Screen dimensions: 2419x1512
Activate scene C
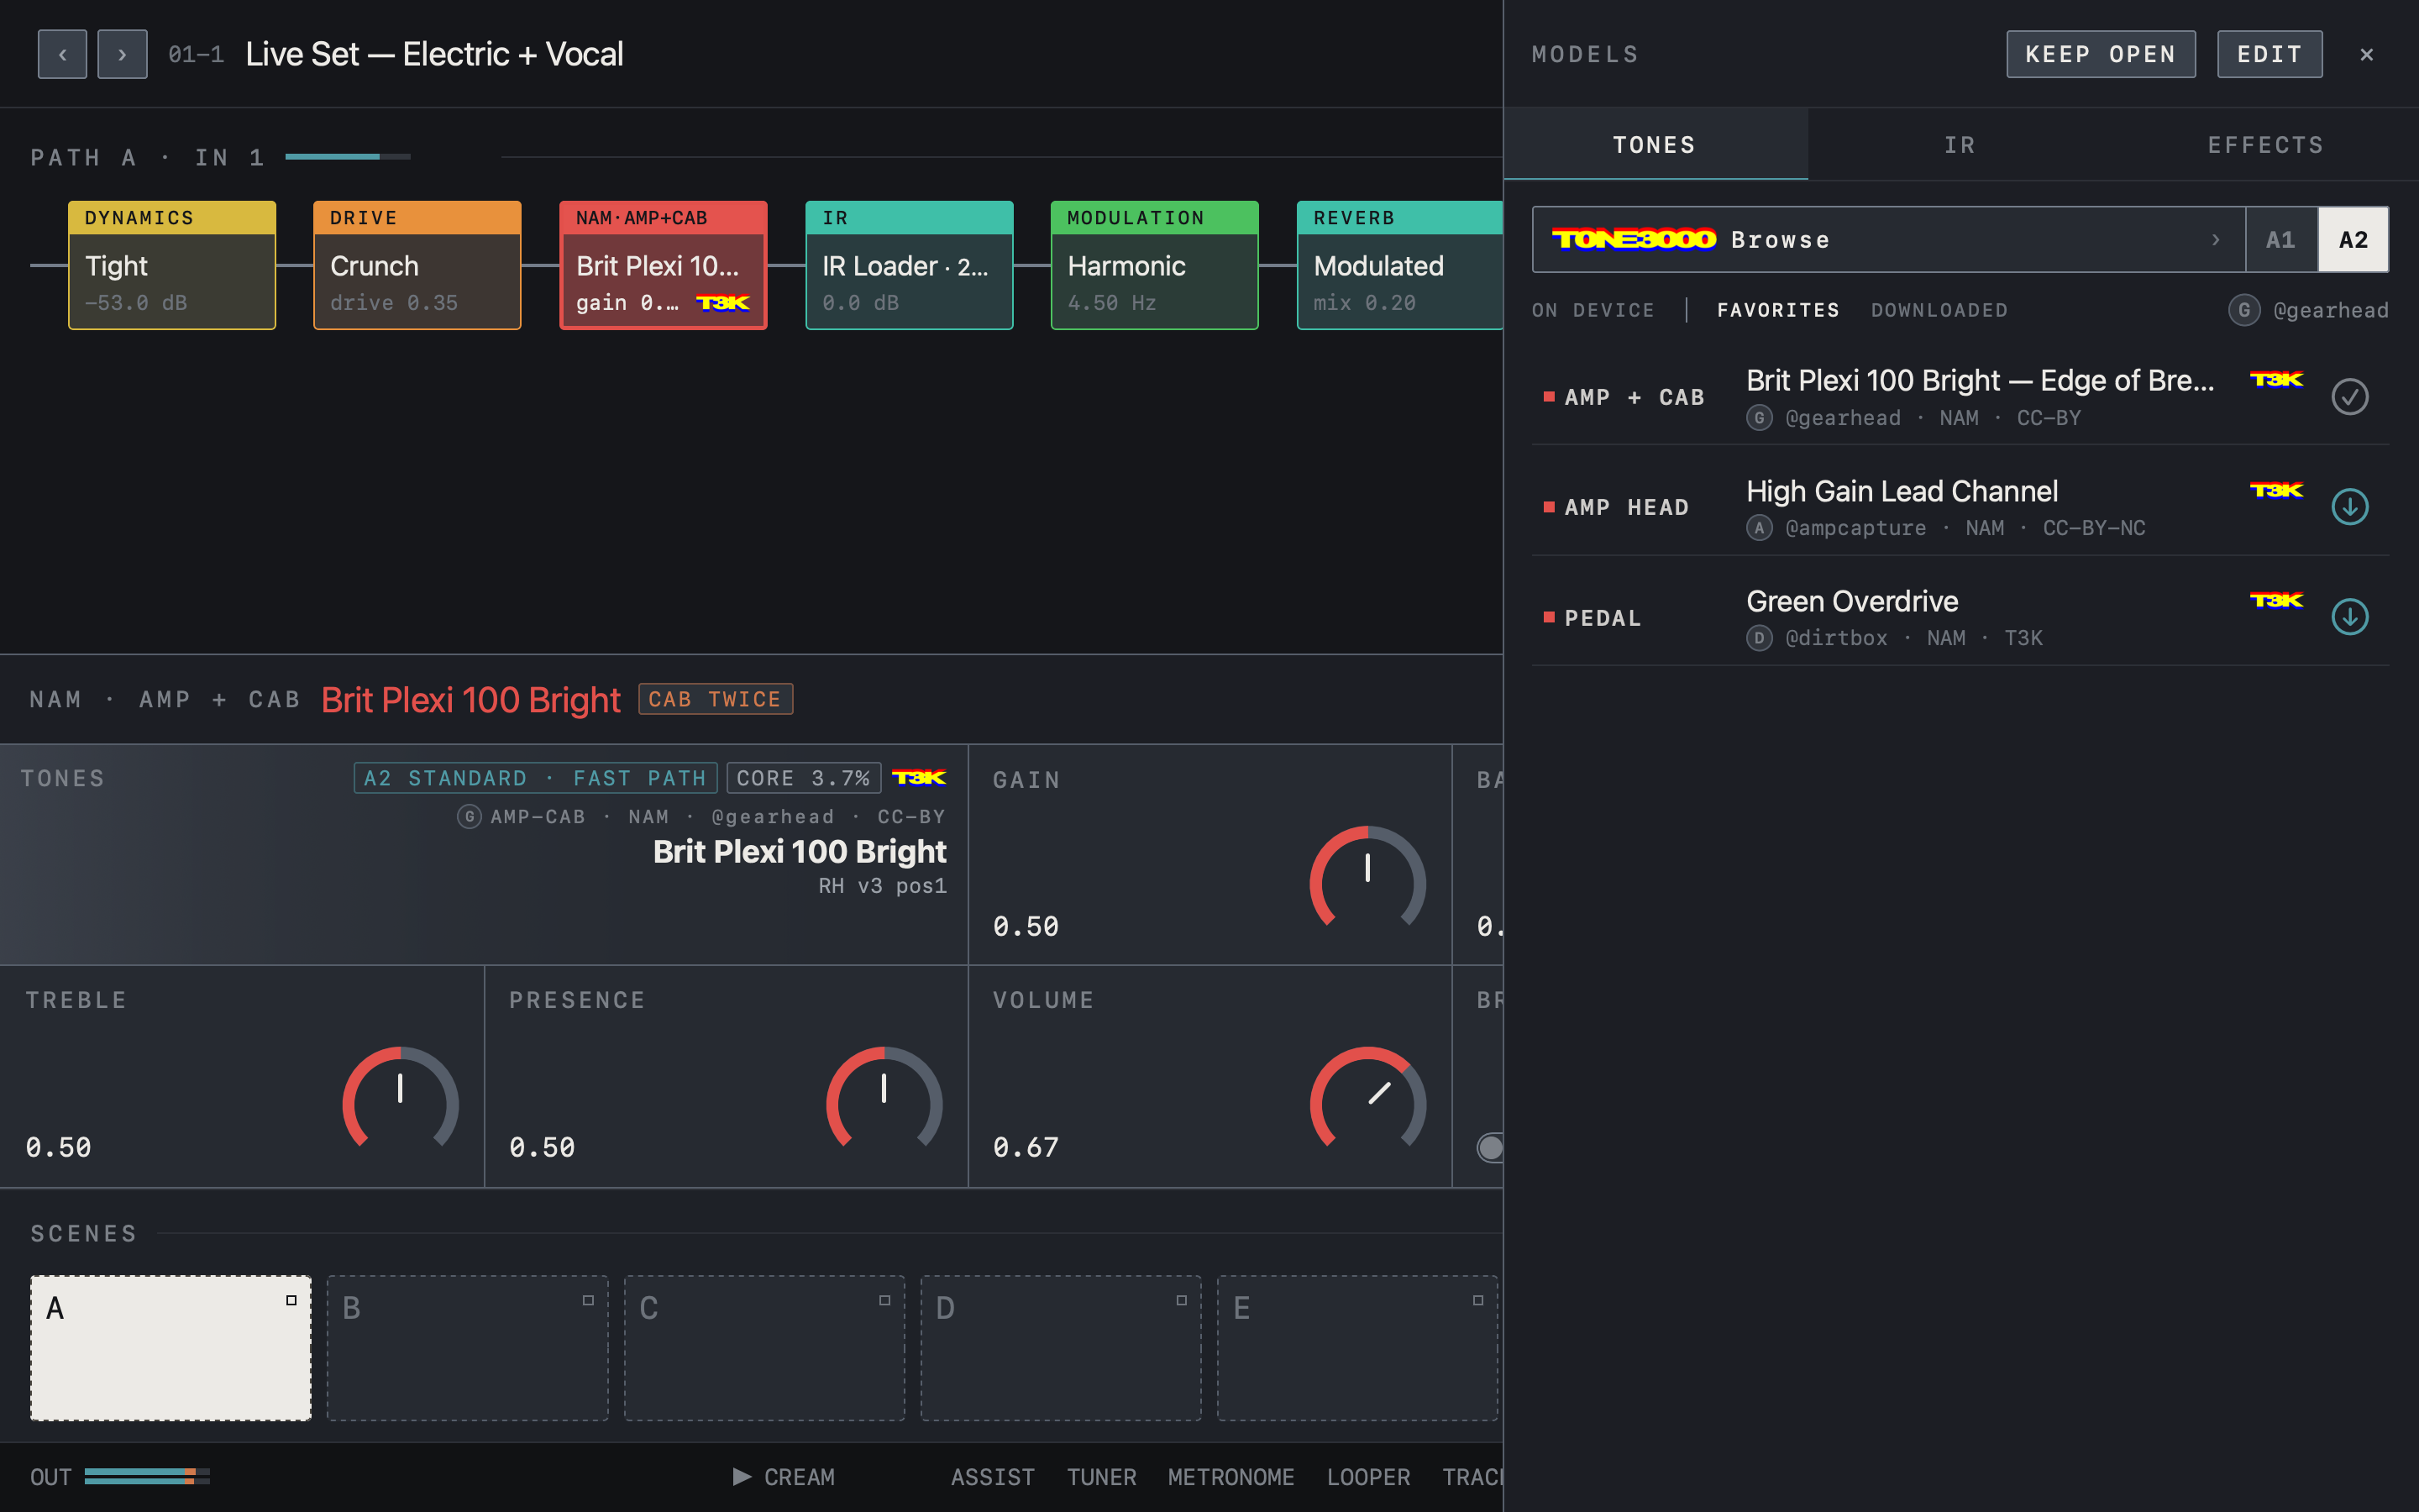pyautogui.click(x=763, y=1347)
